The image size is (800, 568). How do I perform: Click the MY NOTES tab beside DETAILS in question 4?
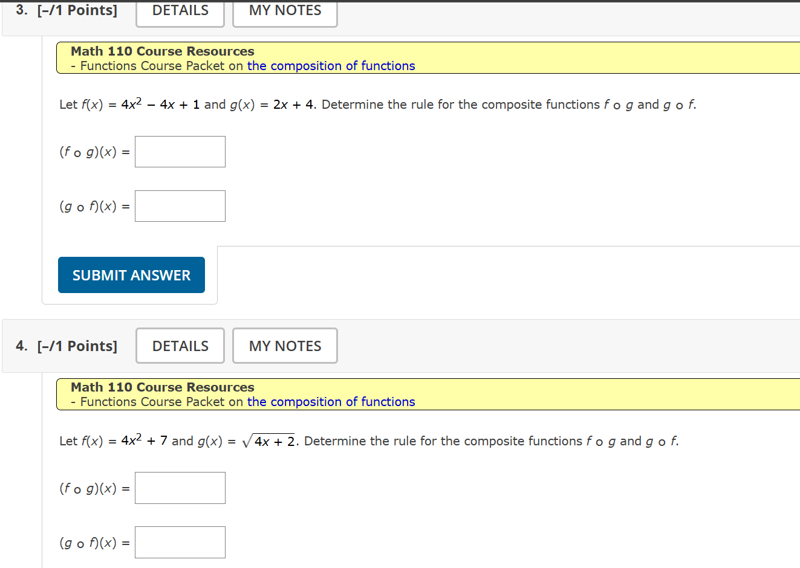(x=284, y=346)
